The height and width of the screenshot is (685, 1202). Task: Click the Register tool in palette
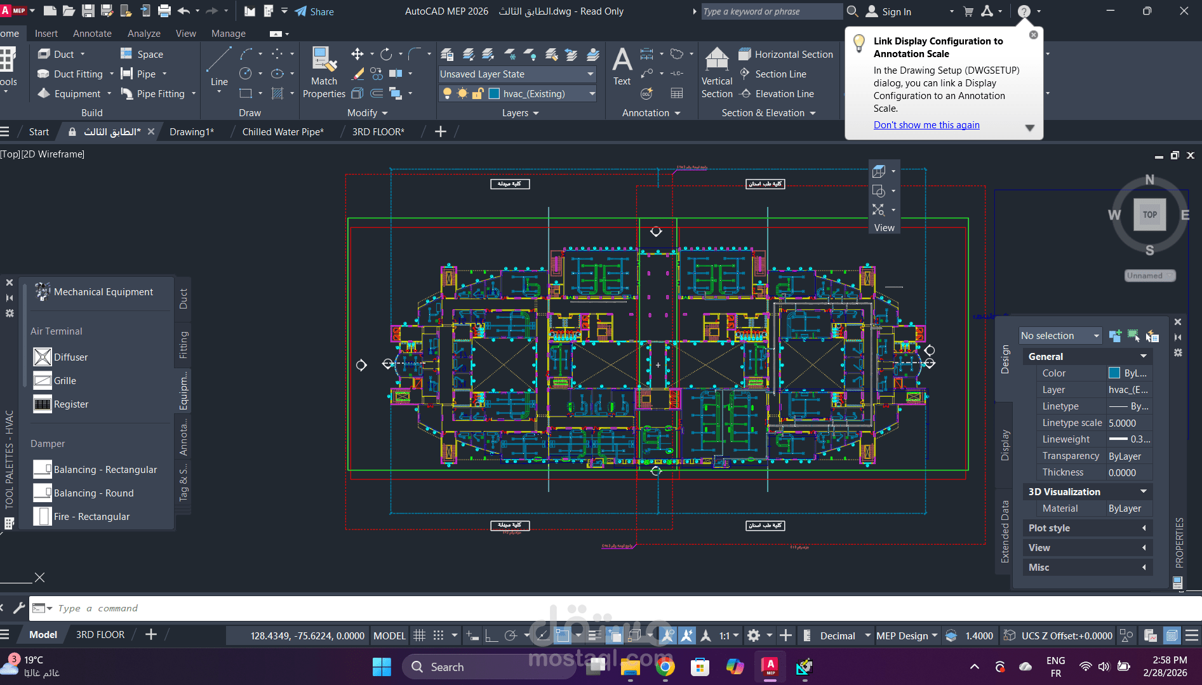point(61,404)
